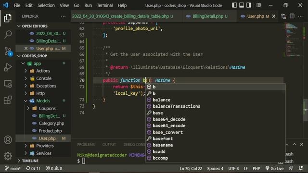Image resolution: width=308 pixels, height=173 pixels.
Task: Change indentation via Spaces: 4
Action: tap(215, 168)
